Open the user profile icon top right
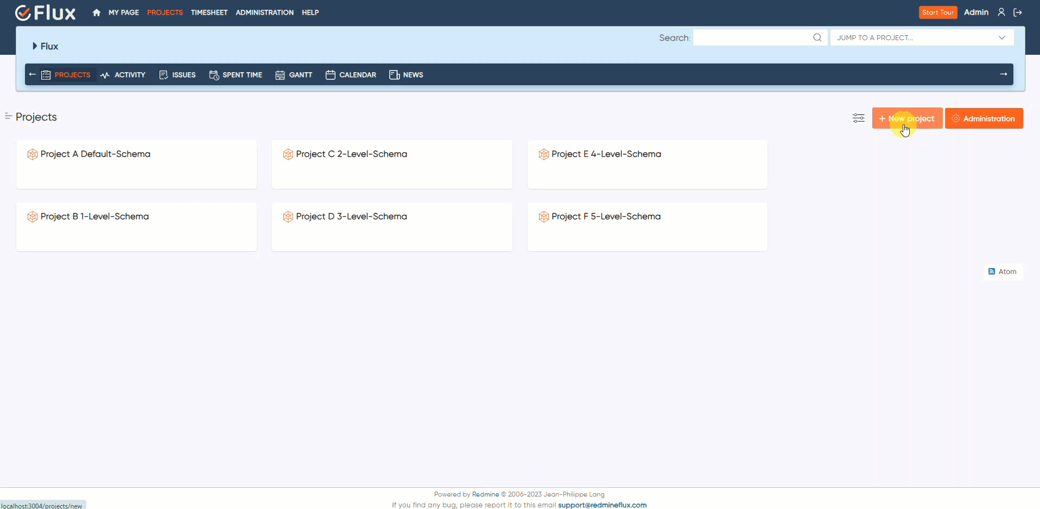This screenshot has height=509, width=1040. (1001, 12)
